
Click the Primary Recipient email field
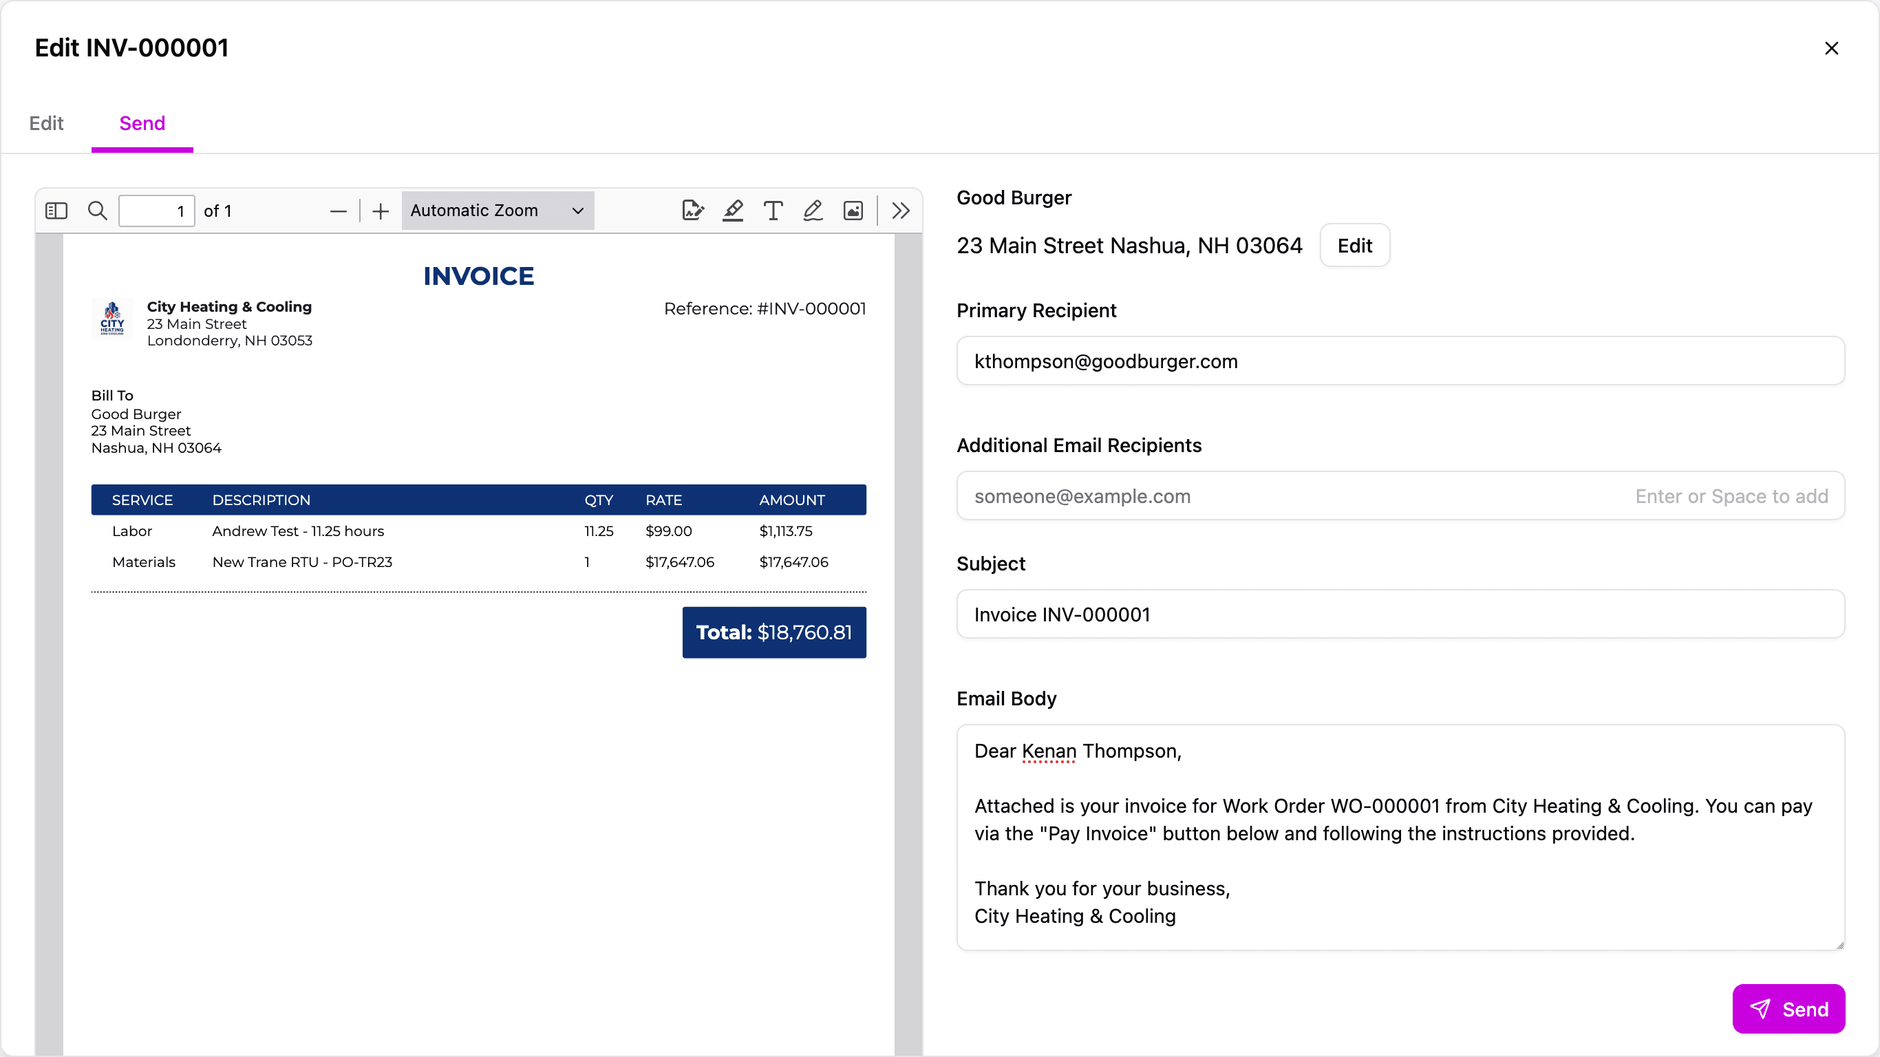point(1400,361)
